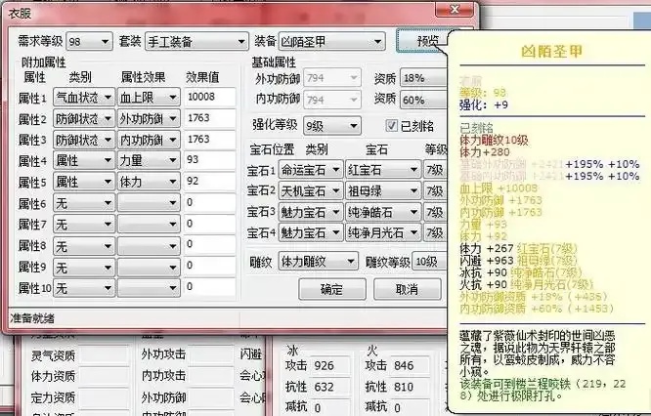Open 宝石4 类别 dropdown 魅力宝石
The width and height of the screenshot is (651, 416).
pyautogui.click(x=311, y=232)
